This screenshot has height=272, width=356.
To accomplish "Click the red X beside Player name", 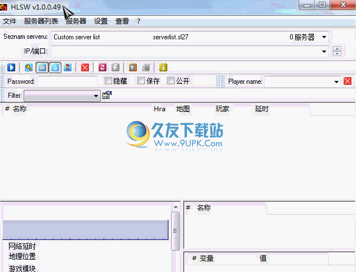I will point(348,81).
